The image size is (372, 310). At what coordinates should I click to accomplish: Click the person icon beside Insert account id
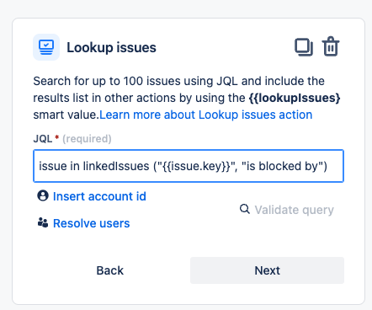(43, 195)
